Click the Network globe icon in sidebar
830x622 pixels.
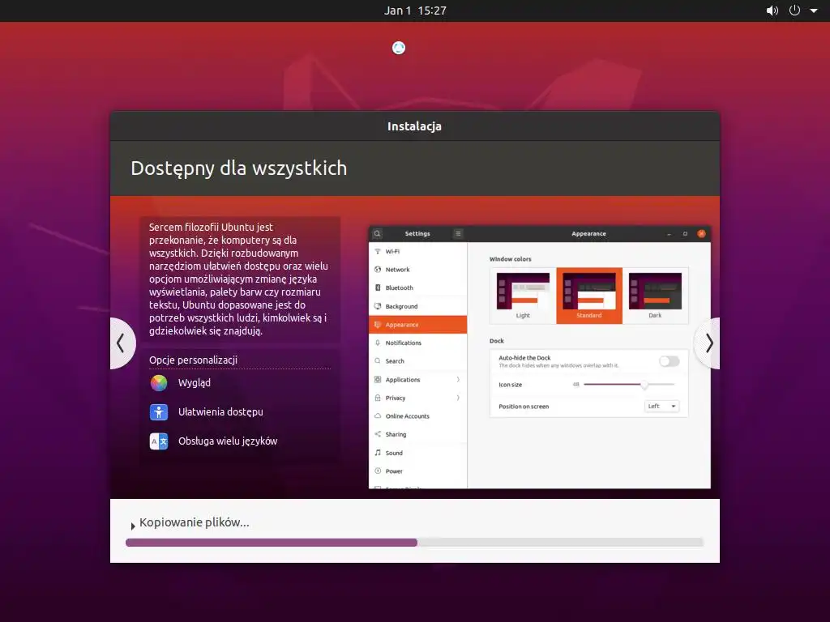378,270
